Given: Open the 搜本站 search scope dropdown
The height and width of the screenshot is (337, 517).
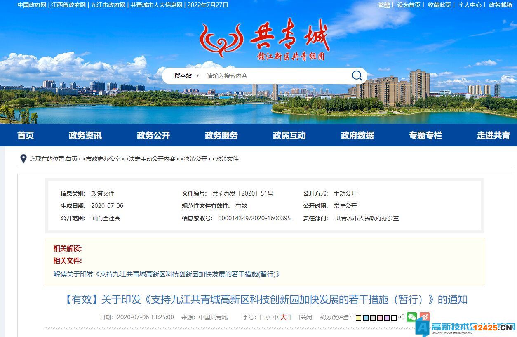Looking at the screenshot, I should (x=187, y=75).
